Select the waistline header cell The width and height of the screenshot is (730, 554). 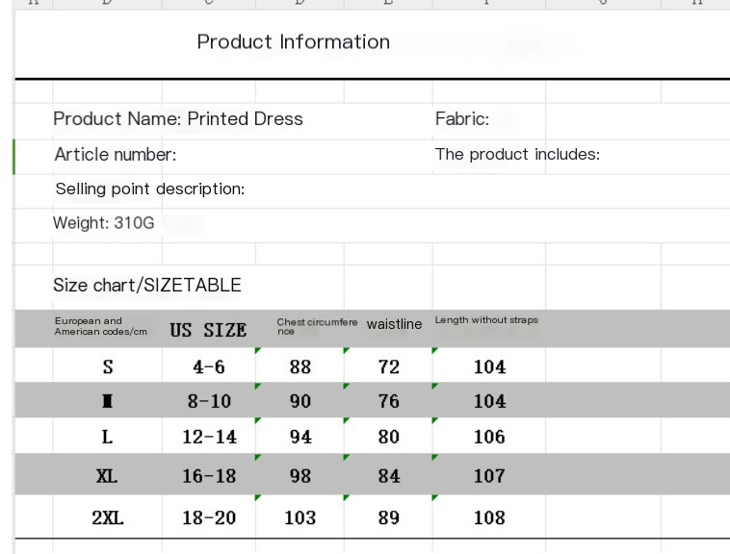coord(394,325)
